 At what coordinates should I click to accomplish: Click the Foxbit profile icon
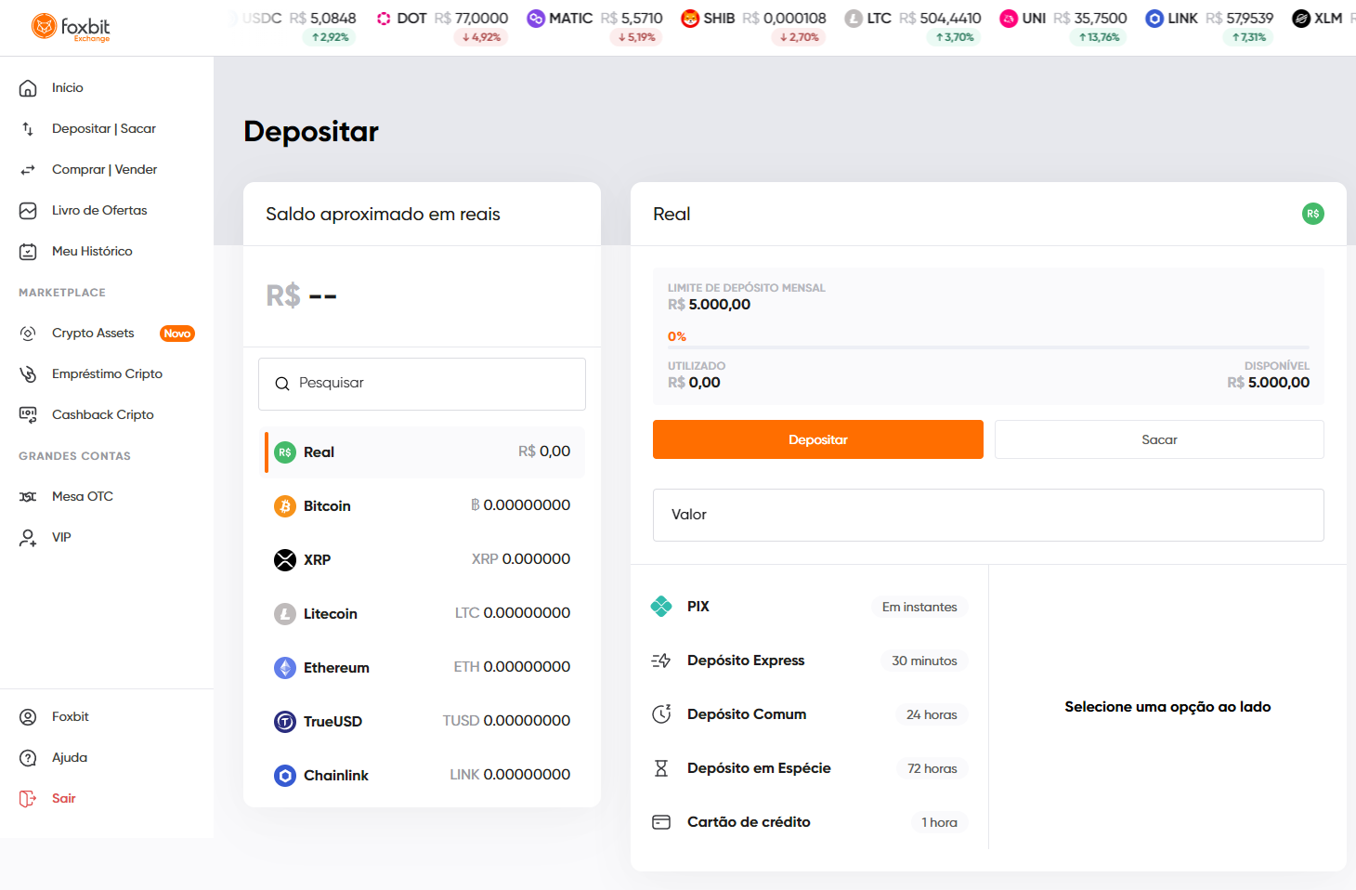pos(28,717)
